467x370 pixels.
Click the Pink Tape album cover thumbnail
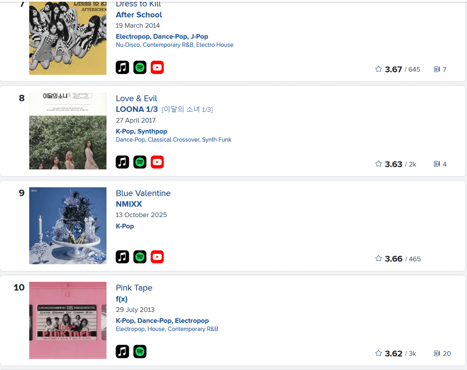tap(68, 320)
